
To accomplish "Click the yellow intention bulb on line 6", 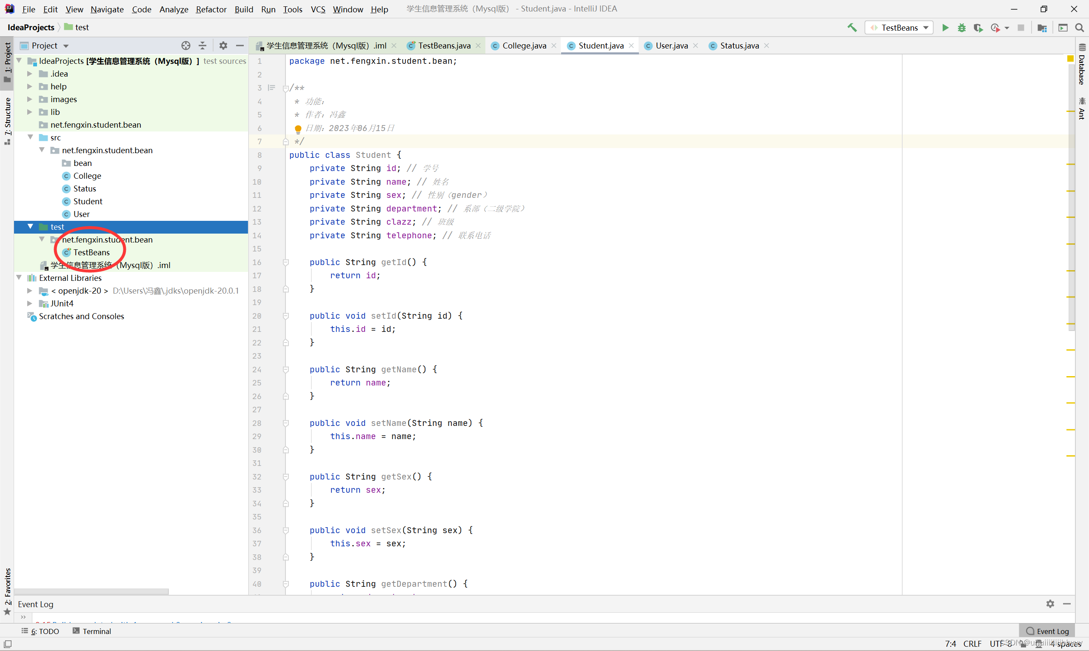I will pyautogui.click(x=298, y=128).
